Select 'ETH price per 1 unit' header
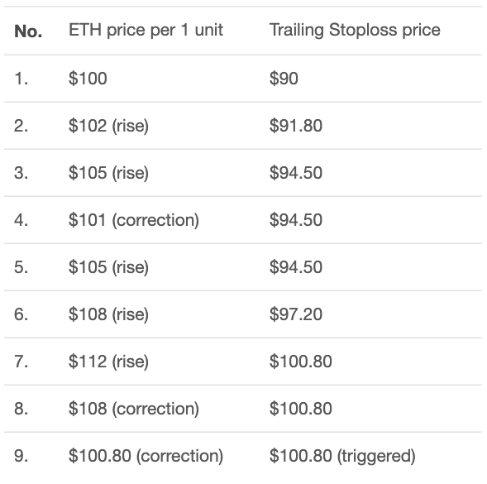This screenshot has height=484, width=487. pos(146,31)
